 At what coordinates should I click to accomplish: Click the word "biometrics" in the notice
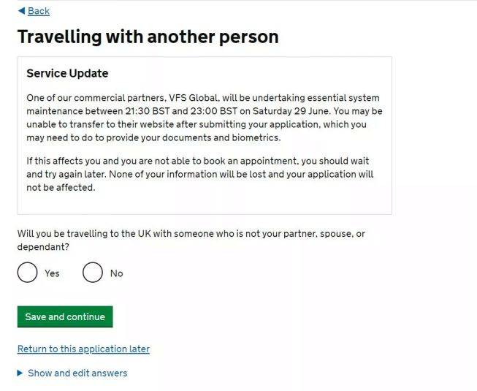(x=253, y=137)
